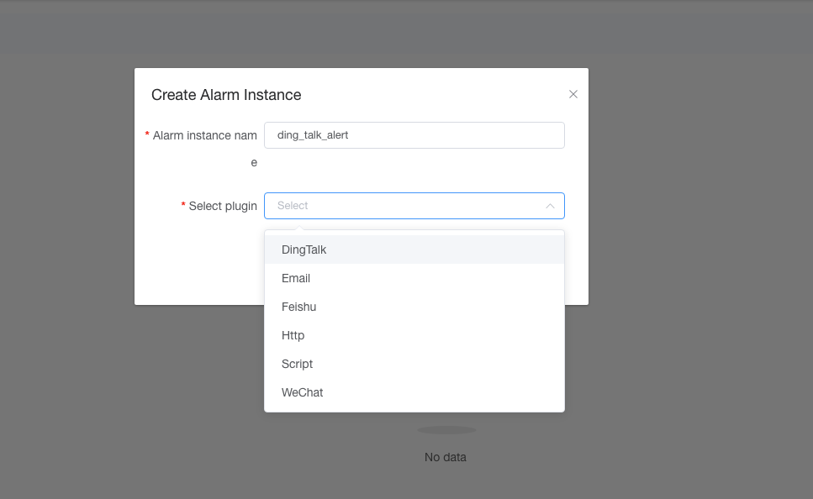The width and height of the screenshot is (813, 499).
Task: Click red asterisk beside Alarm instance name
Action: [148, 134]
